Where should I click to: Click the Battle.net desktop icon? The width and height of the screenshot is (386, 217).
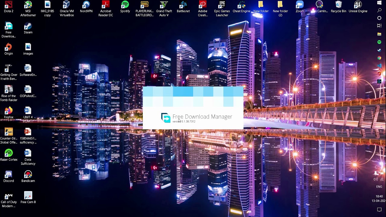coord(183,7)
